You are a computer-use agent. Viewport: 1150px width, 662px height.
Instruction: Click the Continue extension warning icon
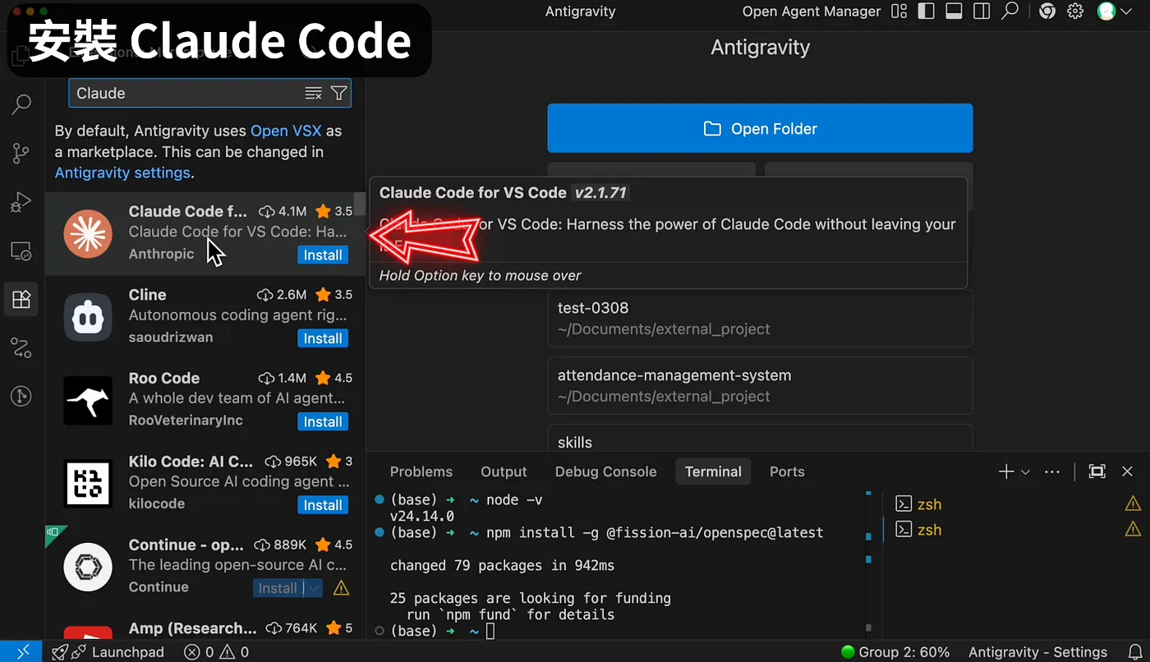click(341, 588)
